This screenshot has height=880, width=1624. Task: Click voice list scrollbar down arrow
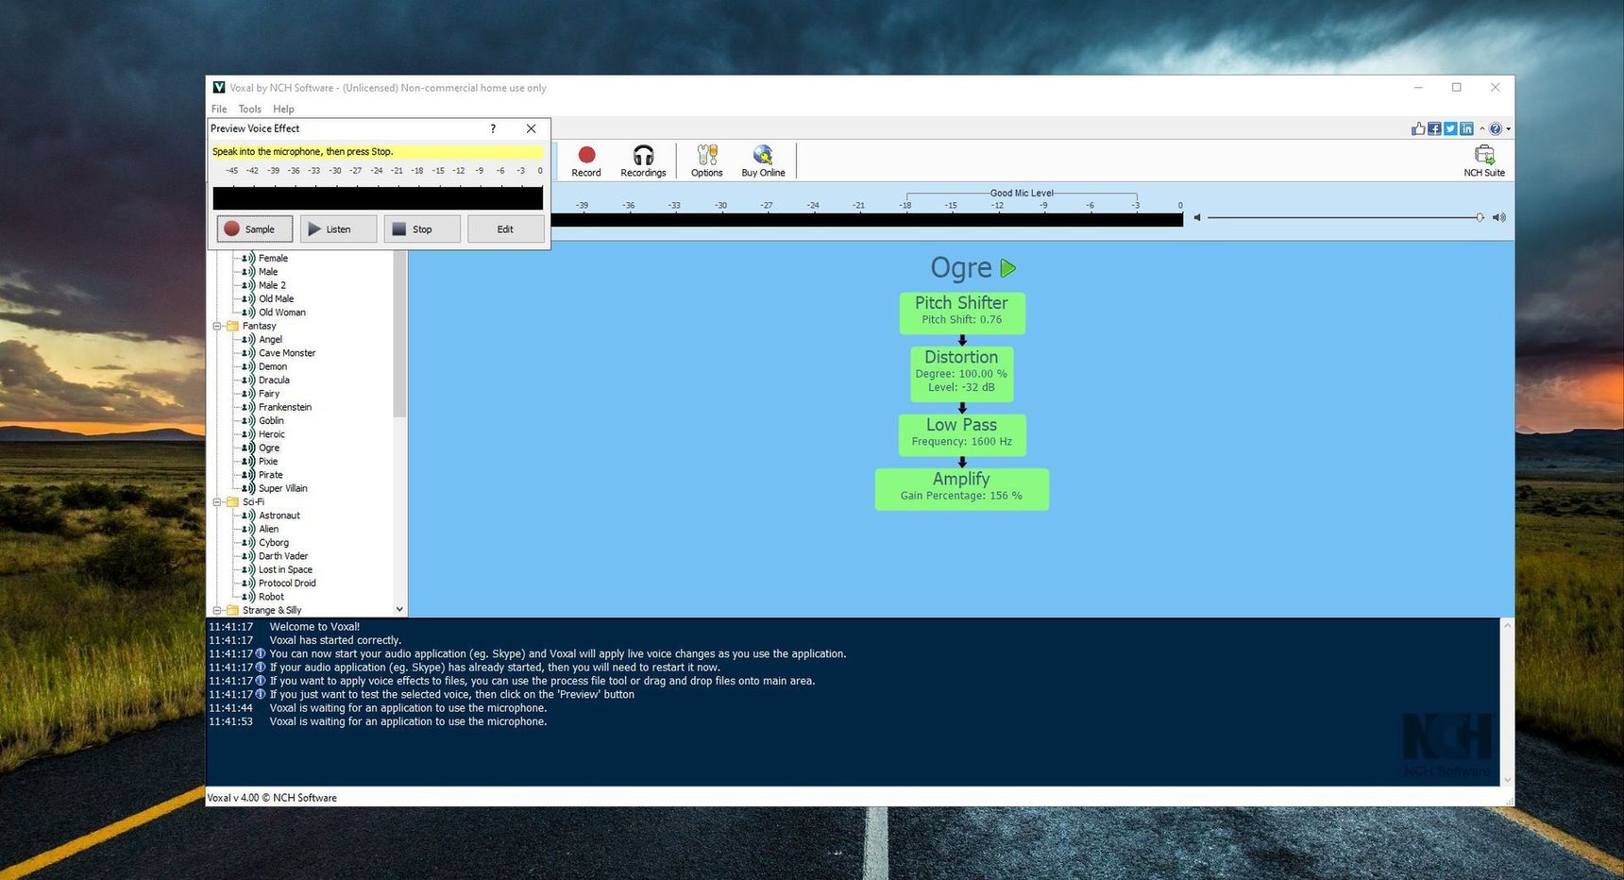(x=399, y=610)
